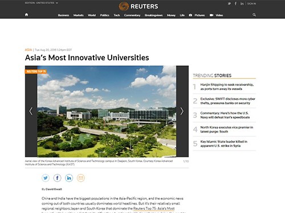The image size is (285, 213).
Task: Click the author name David Ewalt
Action: tap(54, 189)
